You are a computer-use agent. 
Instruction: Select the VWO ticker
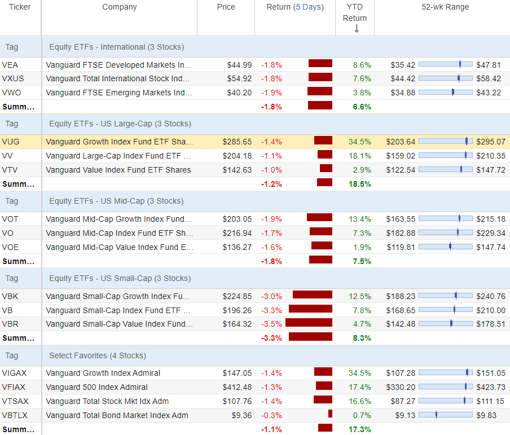click(11, 93)
